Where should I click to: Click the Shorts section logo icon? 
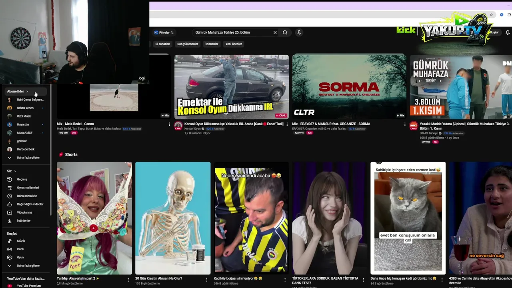click(x=61, y=154)
